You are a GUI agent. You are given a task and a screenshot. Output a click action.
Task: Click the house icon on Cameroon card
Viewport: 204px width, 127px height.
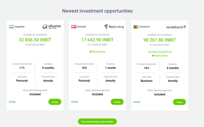pyautogui.click(x=153, y=56)
